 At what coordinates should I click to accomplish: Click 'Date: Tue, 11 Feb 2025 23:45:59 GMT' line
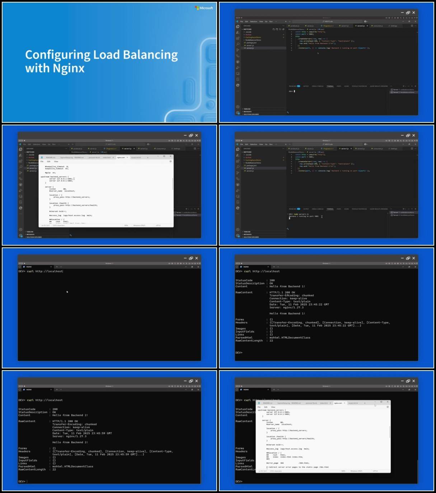[82, 433]
